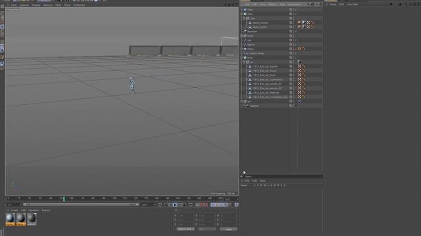Click the WebM-style options icon right of playback toggles

coord(237,205)
